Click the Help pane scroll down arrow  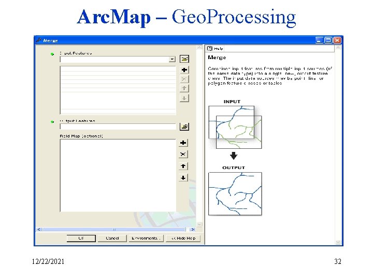[338, 242]
